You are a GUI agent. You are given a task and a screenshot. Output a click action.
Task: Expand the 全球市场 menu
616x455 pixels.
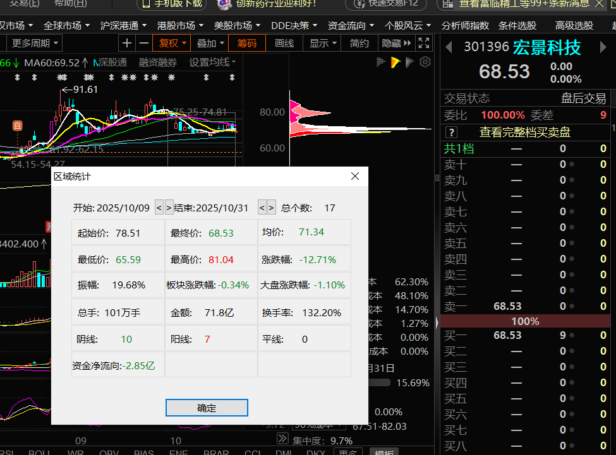(66, 25)
